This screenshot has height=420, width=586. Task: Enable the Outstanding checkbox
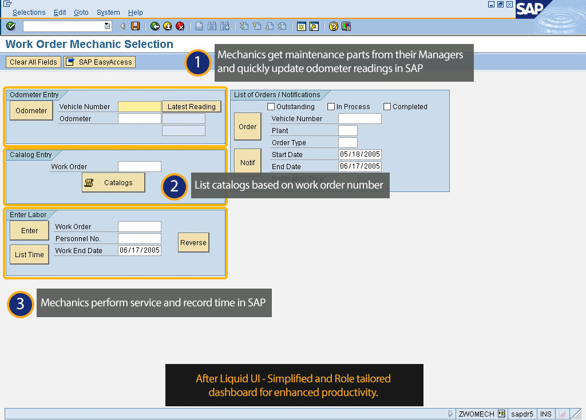(x=271, y=107)
